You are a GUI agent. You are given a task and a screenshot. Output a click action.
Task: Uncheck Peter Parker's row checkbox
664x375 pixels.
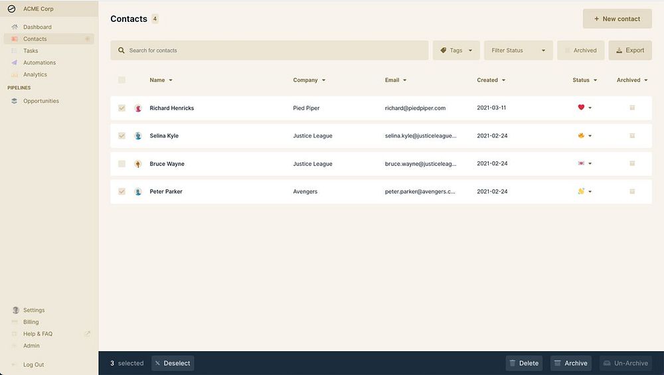pos(122,191)
